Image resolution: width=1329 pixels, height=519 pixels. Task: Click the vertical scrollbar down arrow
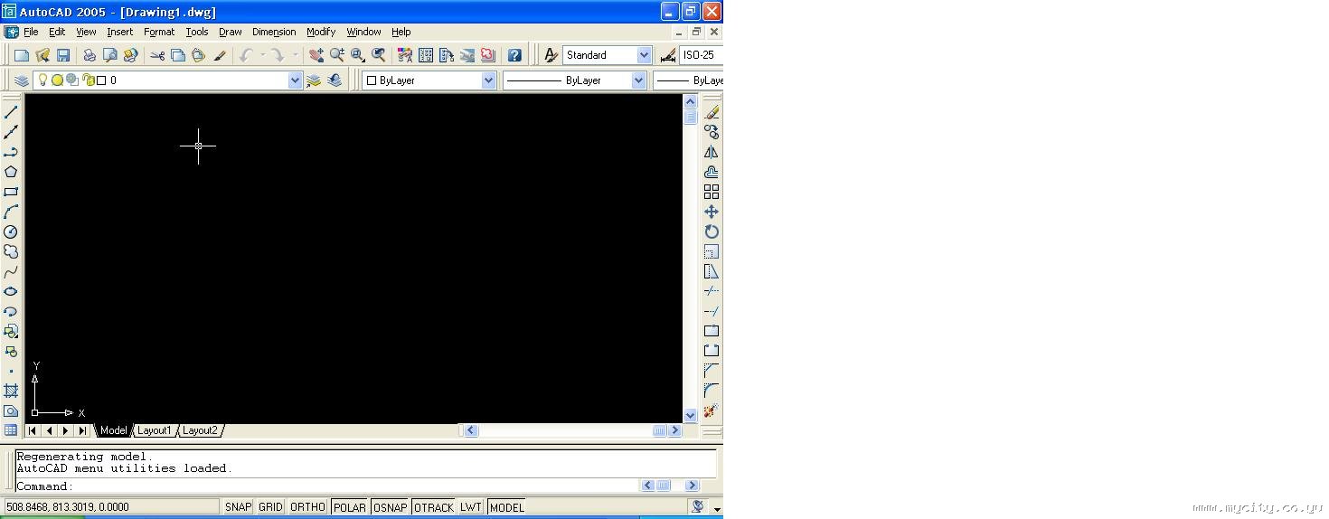[691, 415]
